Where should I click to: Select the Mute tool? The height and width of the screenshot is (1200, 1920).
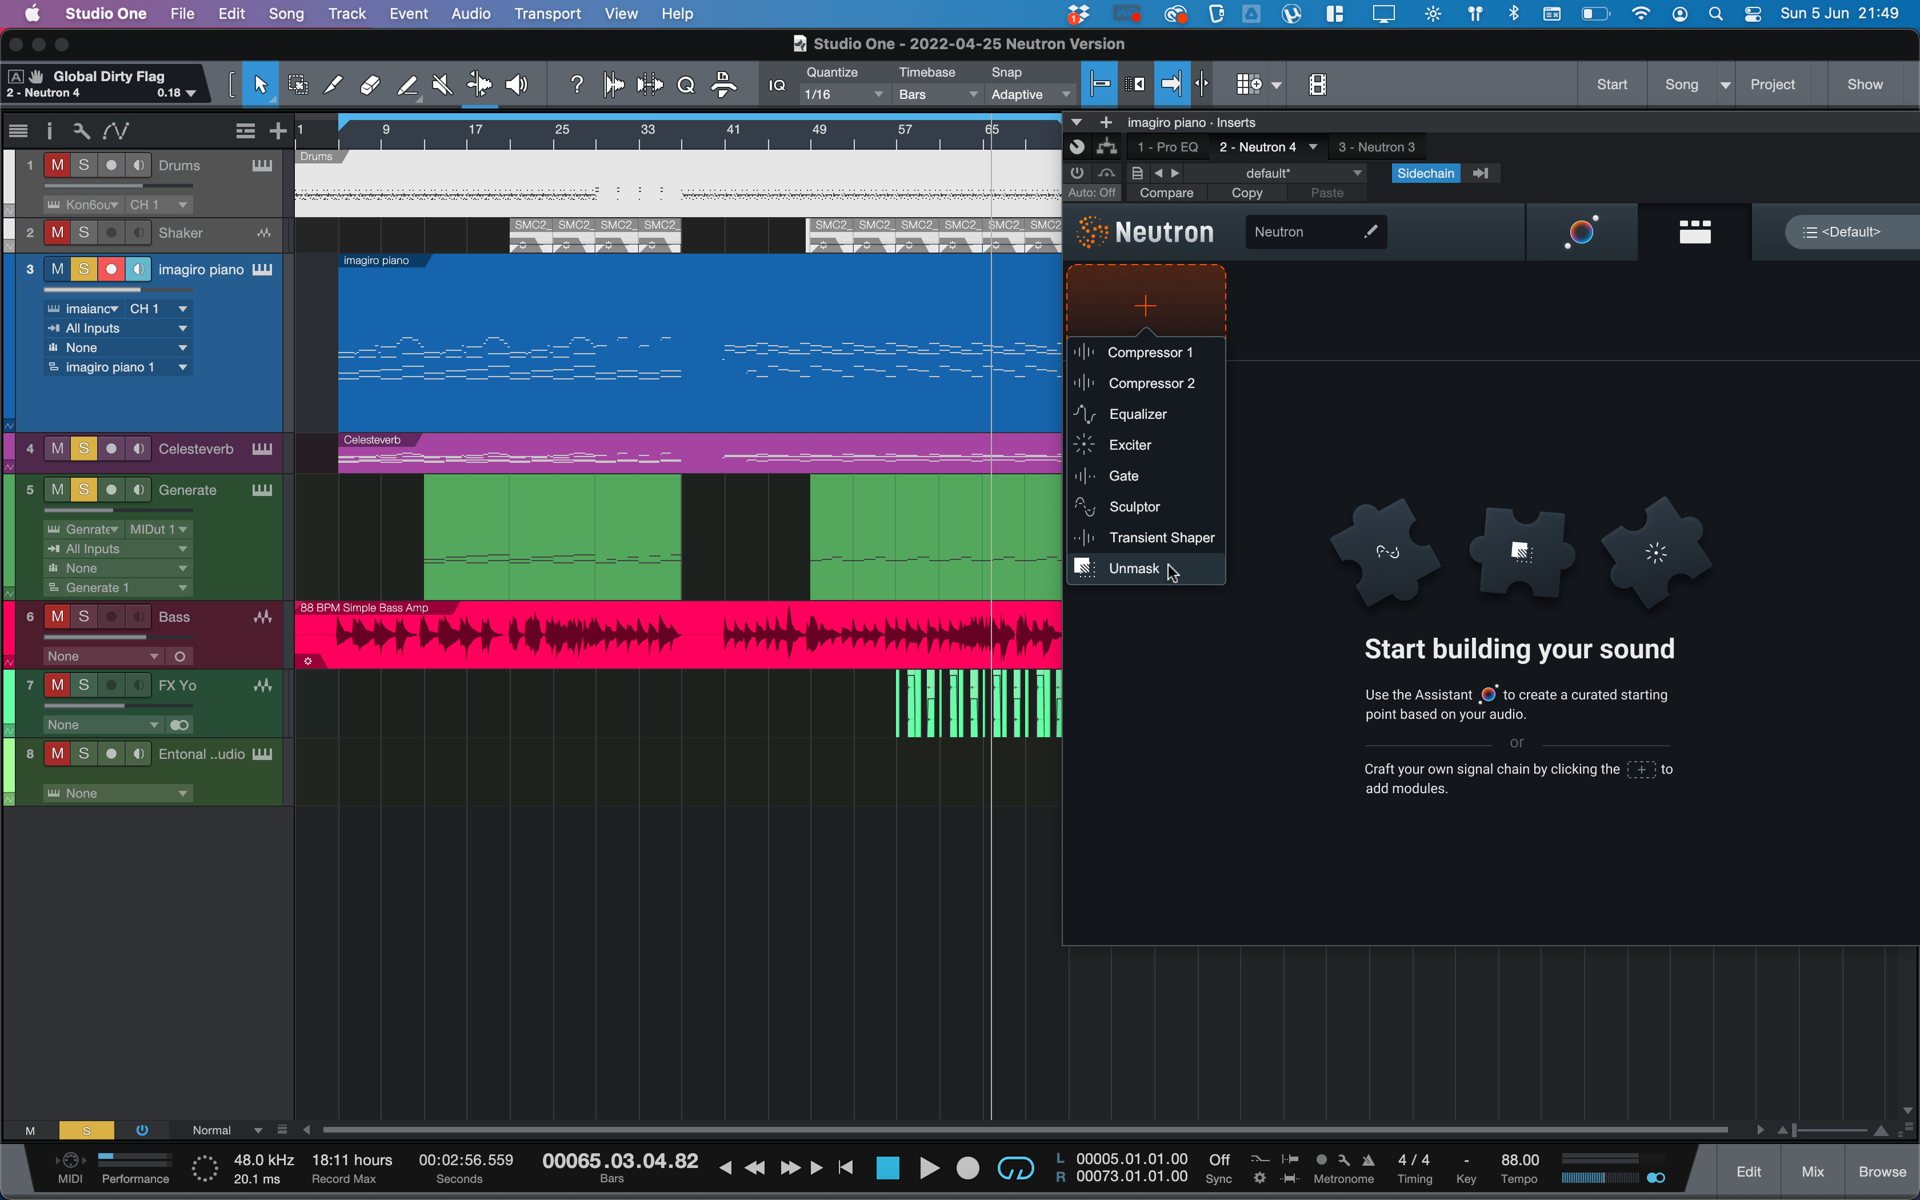pyautogui.click(x=442, y=84)
